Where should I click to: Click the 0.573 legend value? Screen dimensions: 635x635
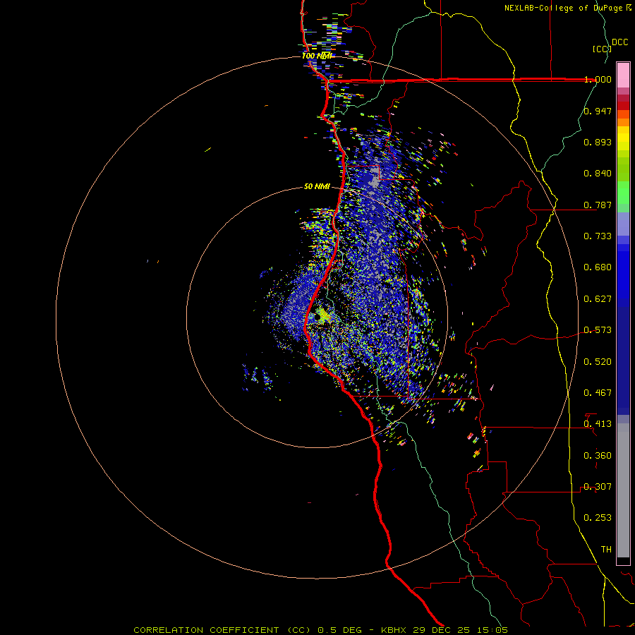pyautogui.click(x=598, y=330)
